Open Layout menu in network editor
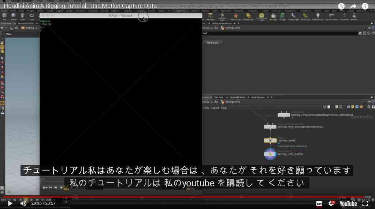Screen dimensions: 375x209 pos(215,108)
